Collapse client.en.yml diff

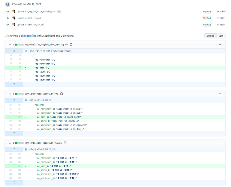pos(10,94)
